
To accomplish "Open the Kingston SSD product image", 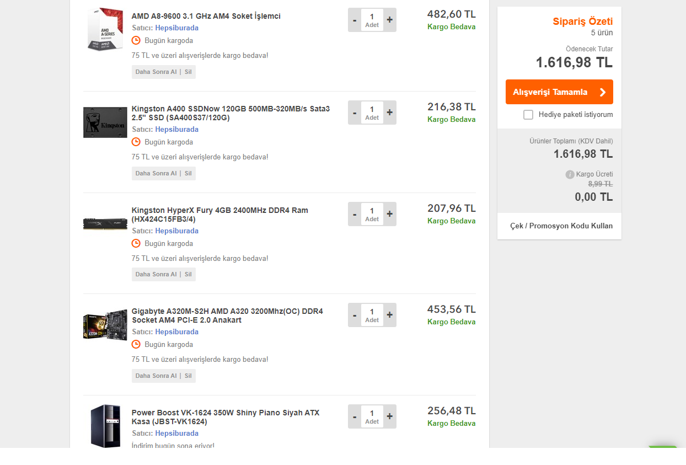I will click(x=105, y=122).
